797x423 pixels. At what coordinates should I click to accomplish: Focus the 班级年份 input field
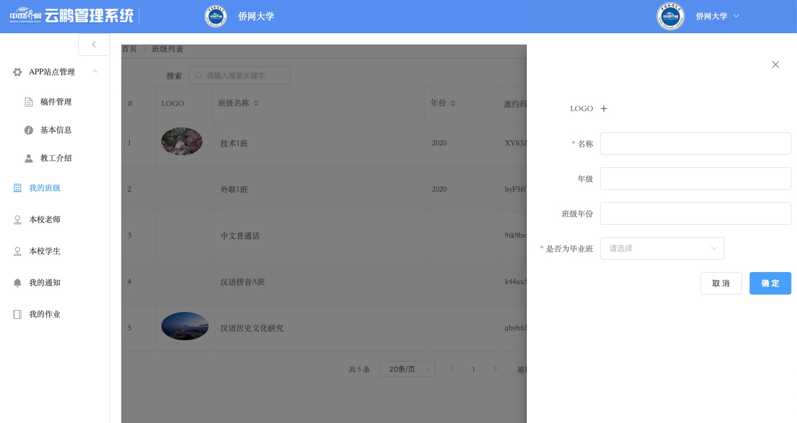point(695,213)
